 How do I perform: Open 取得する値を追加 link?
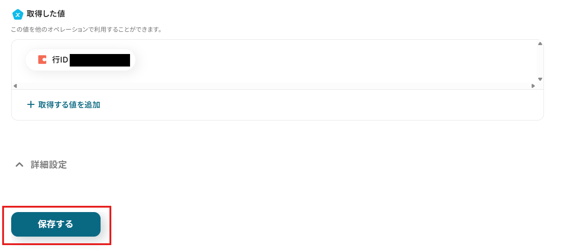[x=69, y=105]
